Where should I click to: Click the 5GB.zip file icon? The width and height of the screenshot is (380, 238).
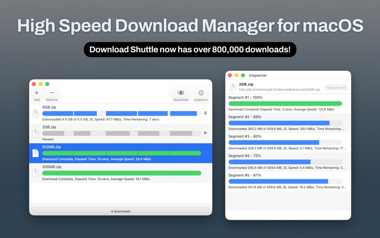click(x=36, y=113)
